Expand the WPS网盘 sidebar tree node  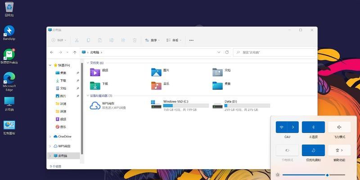point(50,146)
